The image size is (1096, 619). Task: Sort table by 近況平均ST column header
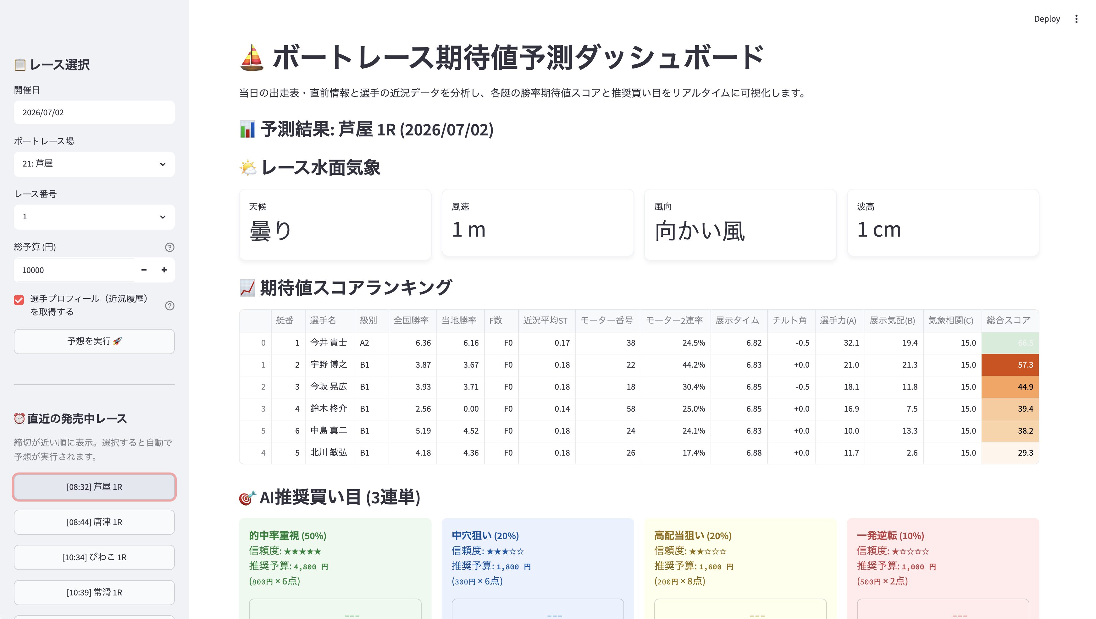(x=547, y=320)
